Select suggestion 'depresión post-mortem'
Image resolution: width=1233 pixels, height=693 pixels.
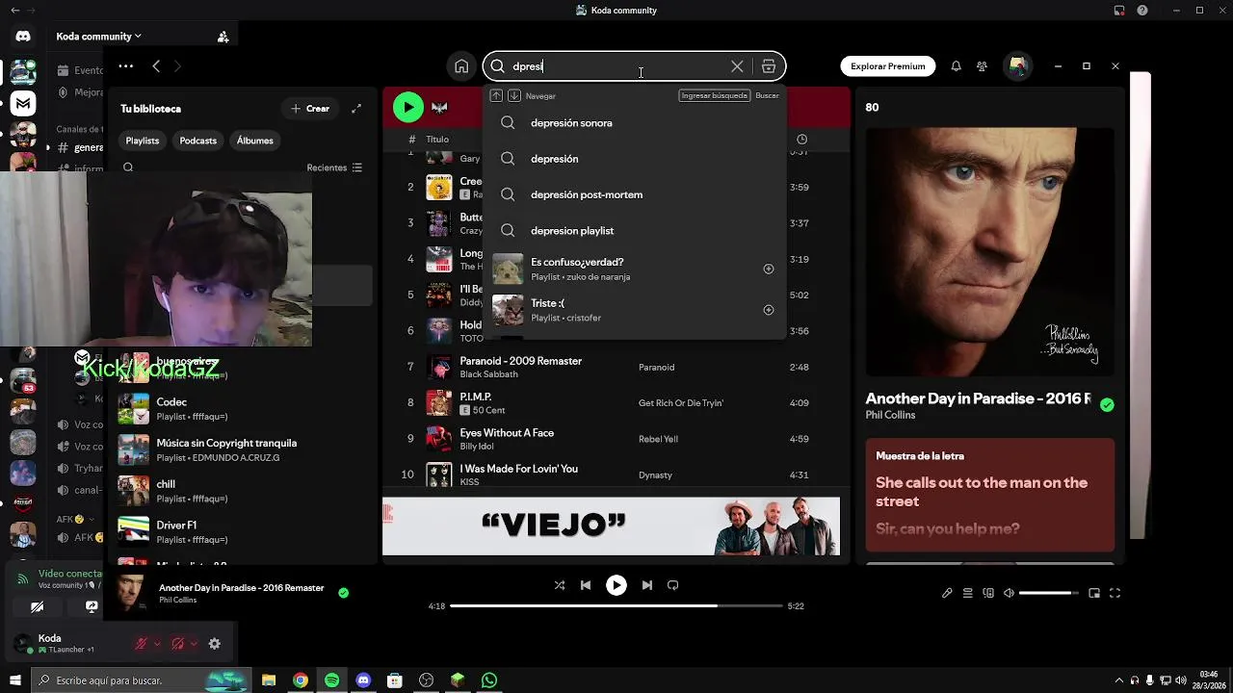pos(635,194)
